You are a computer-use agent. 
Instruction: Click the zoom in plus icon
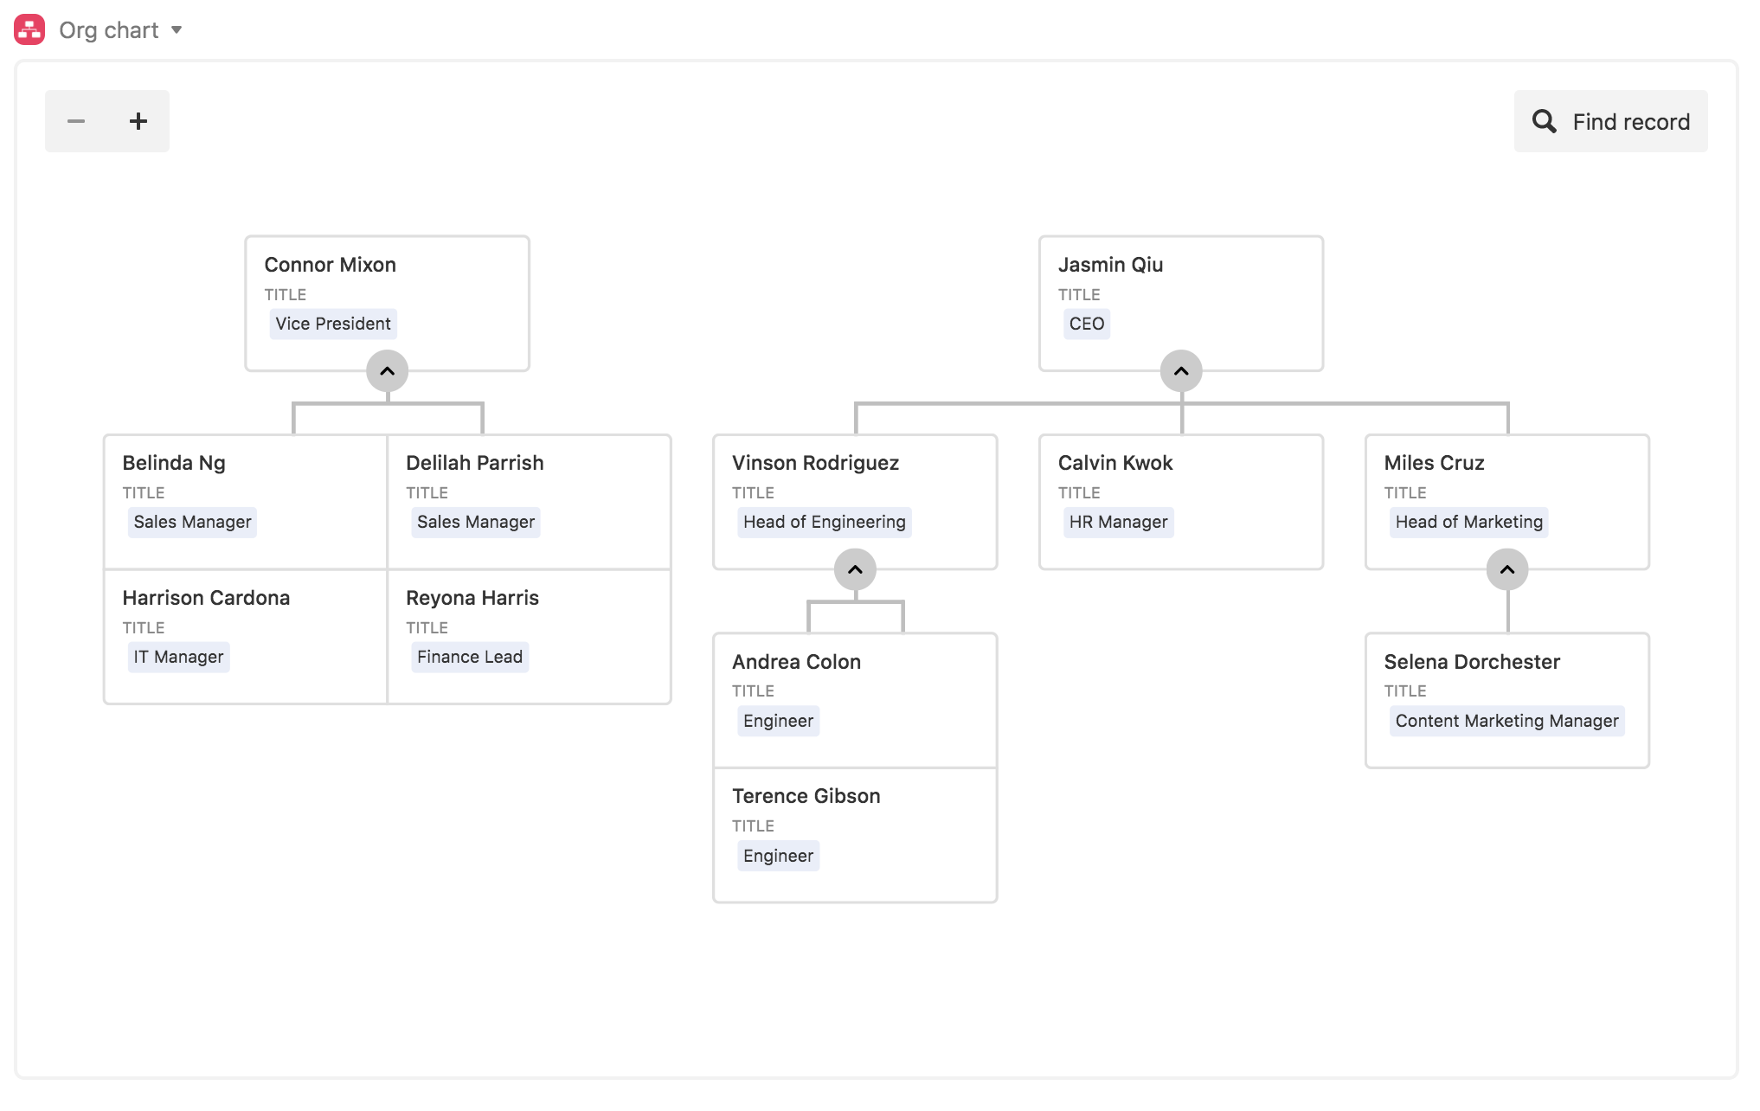coord(138,120)
